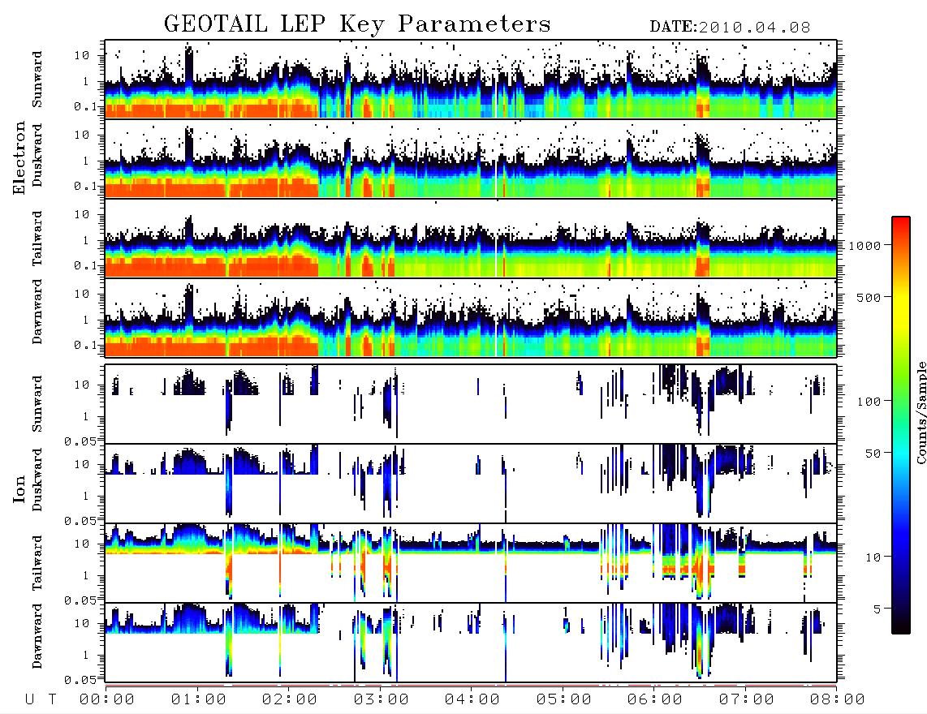Click the "08:00" time tick label
The width and height of the screenshot is (927, 714).
coord(838,700)
